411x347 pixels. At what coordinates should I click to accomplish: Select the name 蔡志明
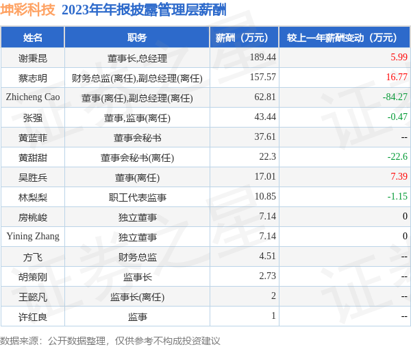pos(33,78)
